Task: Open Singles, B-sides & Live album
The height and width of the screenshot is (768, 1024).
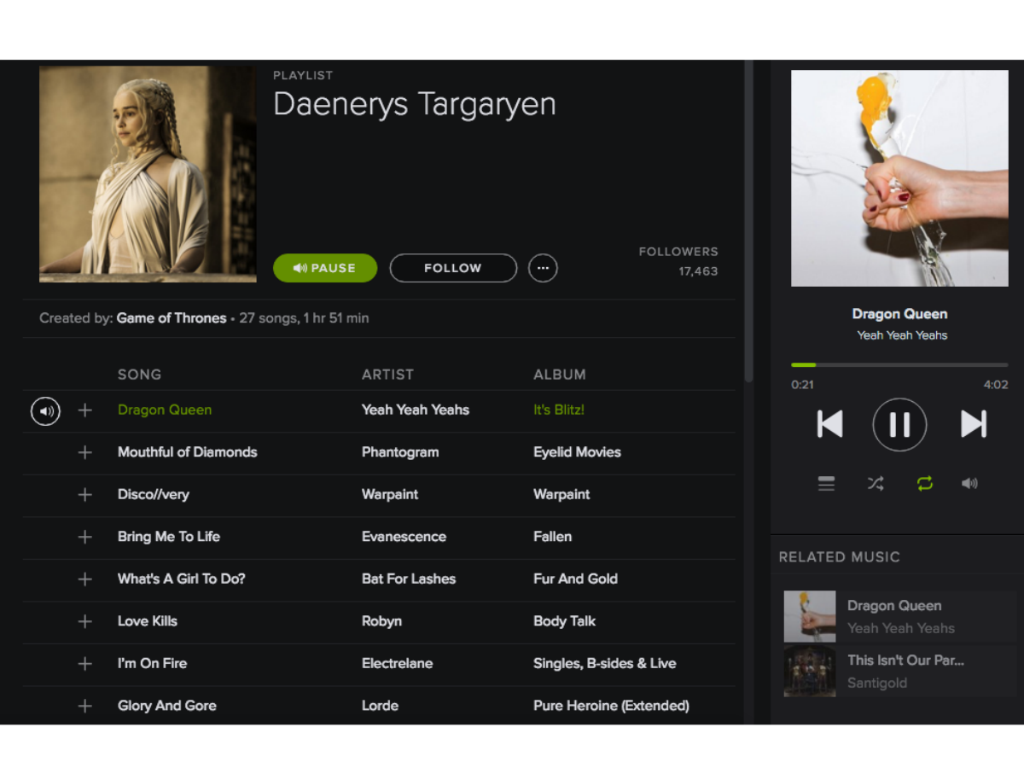Action: pos(604,664)
